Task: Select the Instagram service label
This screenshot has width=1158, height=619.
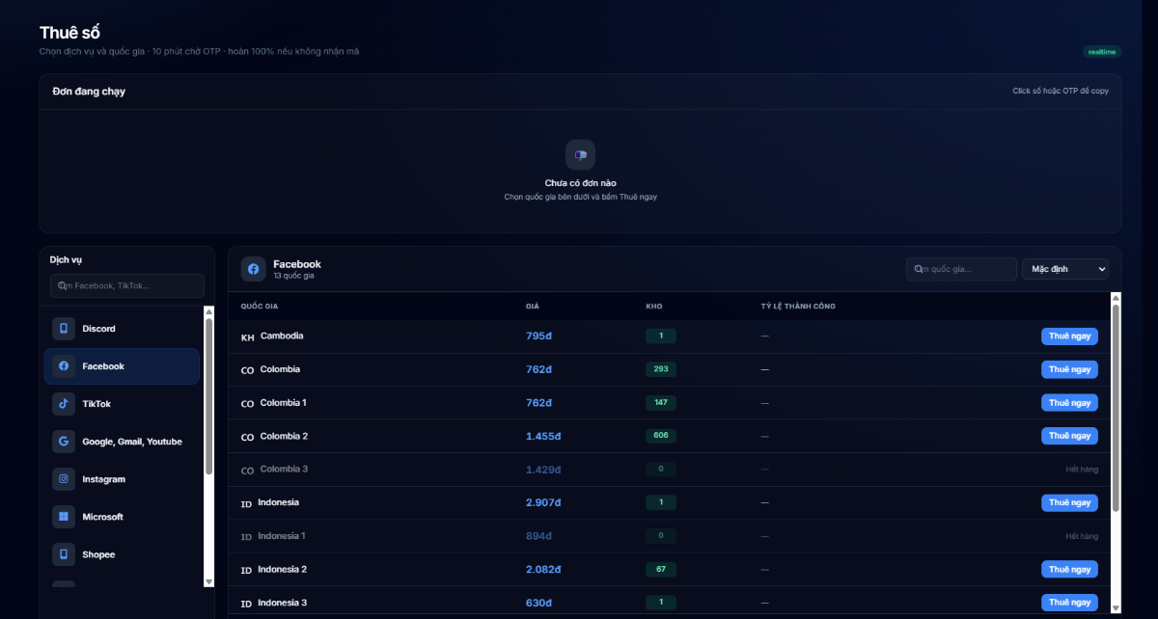Action: click(x=103, y=479)
